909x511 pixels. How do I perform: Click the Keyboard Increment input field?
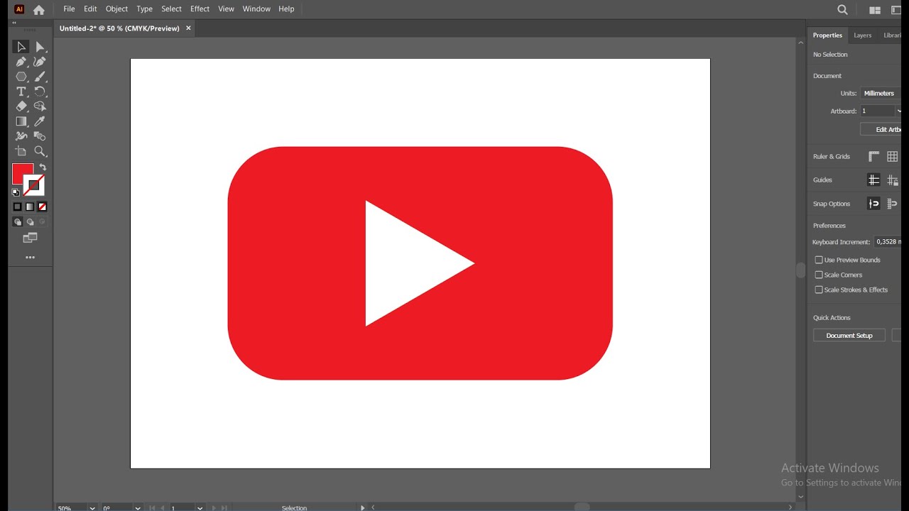click(x=887, y=242)
